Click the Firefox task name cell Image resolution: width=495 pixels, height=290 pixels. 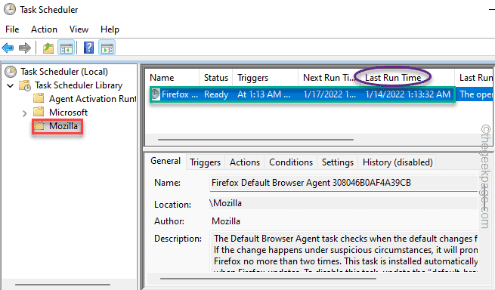click(180, 94)
